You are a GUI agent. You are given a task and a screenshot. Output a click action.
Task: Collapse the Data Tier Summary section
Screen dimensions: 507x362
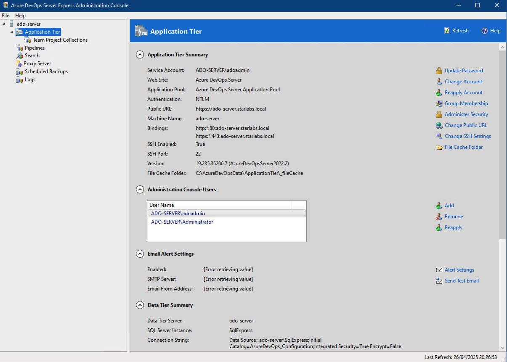[140, 305]
